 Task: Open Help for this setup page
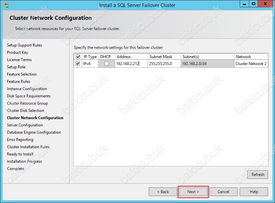coord(254,192)
